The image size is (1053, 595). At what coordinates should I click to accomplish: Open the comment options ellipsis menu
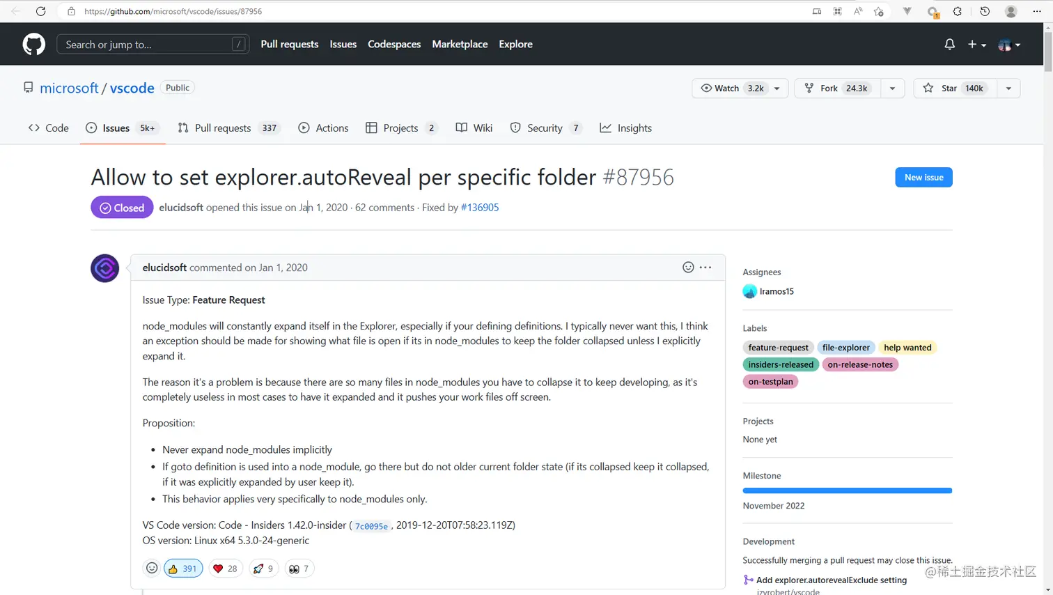(705, 268)
